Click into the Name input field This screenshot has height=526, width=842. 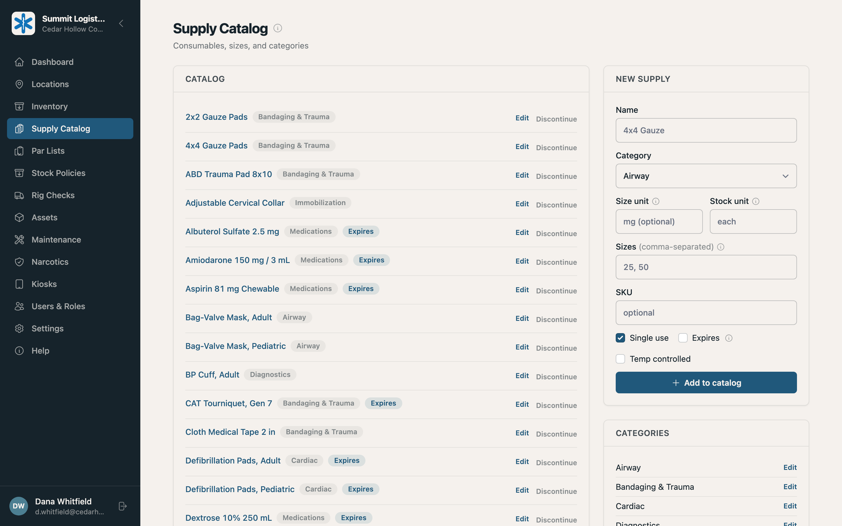(706, 130)
